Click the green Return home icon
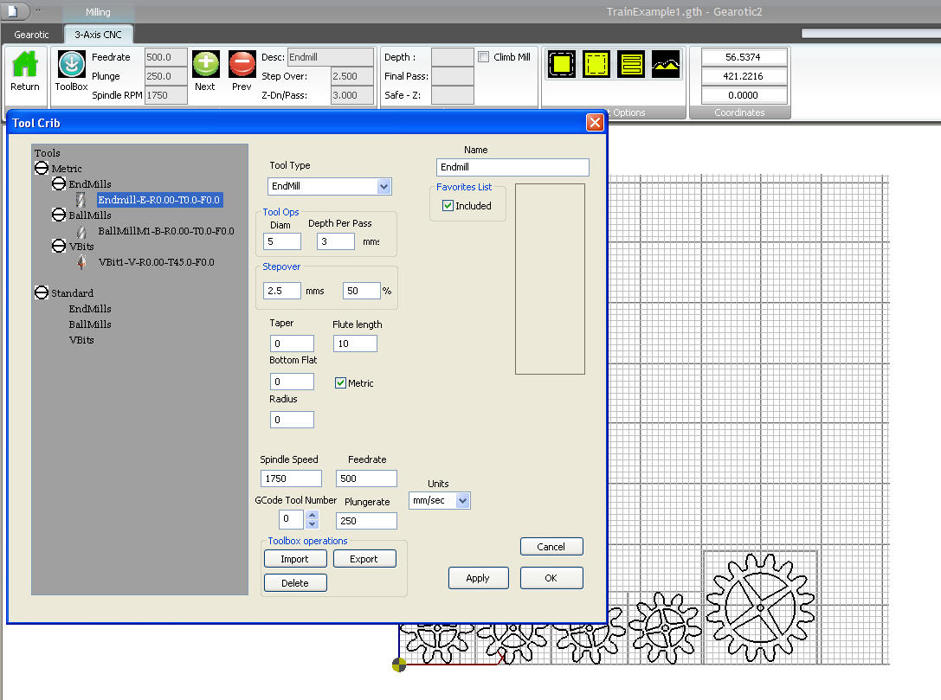 coord(25,66)
